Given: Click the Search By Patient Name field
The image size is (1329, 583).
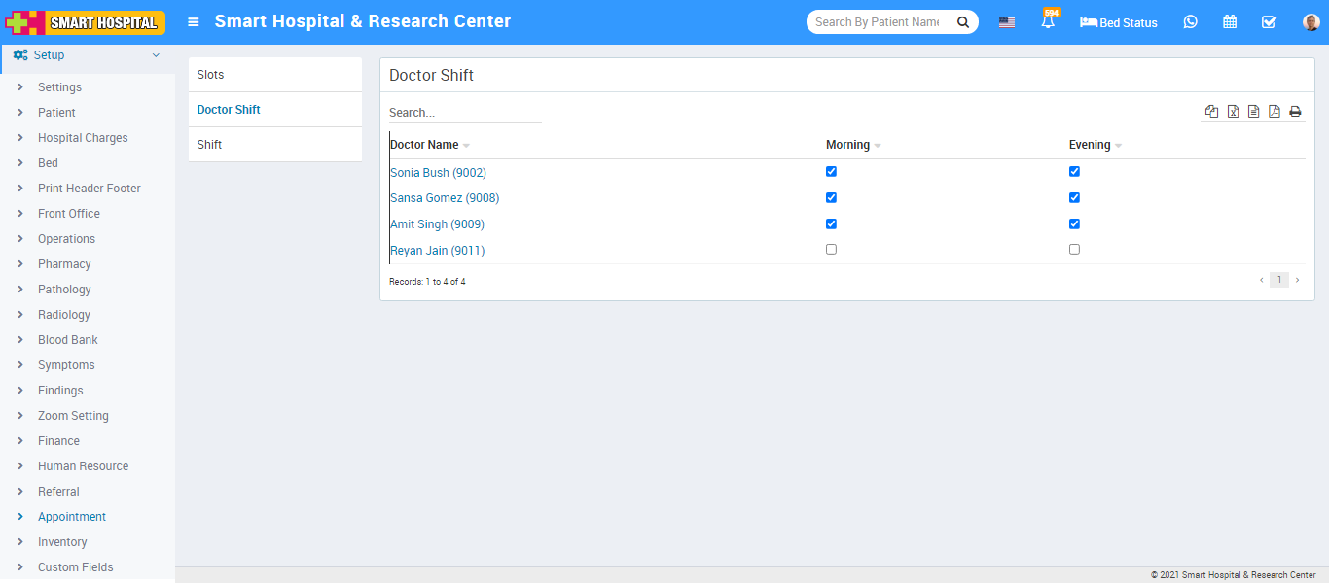Looking at the screenshot, I should pos(878,22).
